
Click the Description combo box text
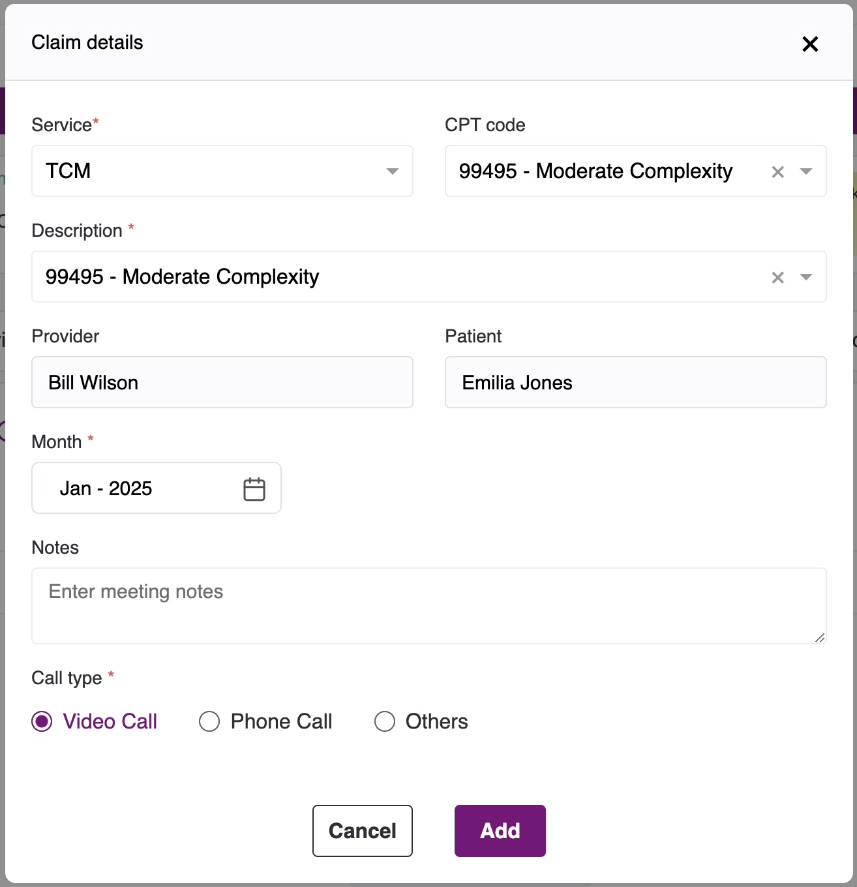183,277
